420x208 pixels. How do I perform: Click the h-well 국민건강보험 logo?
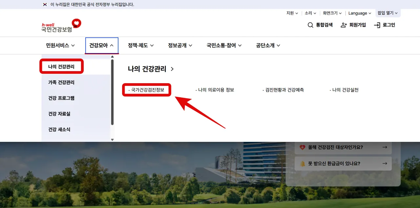pos(60,25)
